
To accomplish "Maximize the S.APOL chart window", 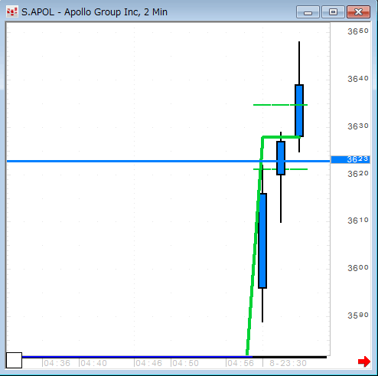I will (333, 12).
